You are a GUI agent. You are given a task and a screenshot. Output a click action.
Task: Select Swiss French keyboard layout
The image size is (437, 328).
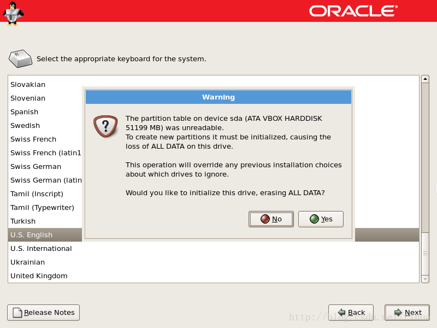click(x=45, y=139)
